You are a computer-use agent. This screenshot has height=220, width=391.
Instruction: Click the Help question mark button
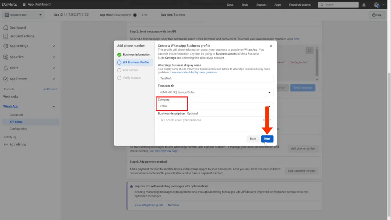point(377,15)
